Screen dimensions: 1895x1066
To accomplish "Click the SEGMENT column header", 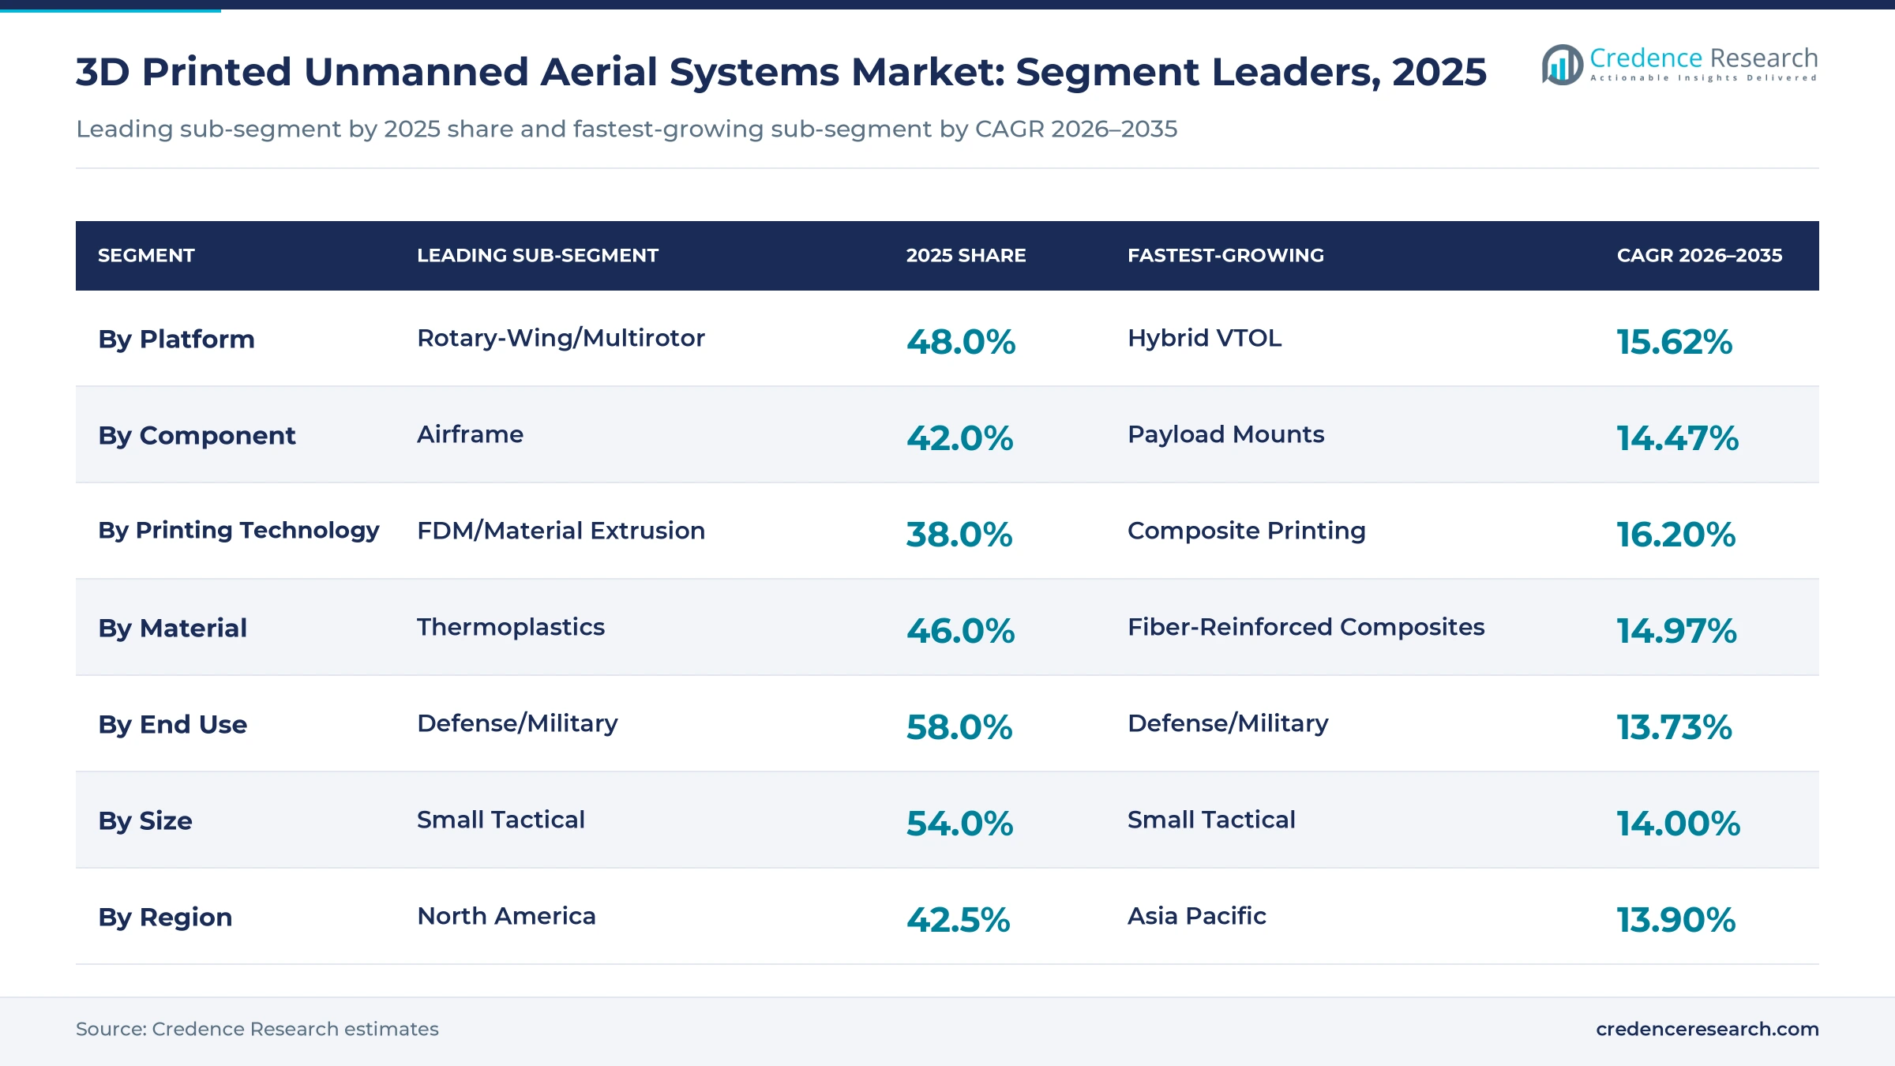I will [146, 256].
